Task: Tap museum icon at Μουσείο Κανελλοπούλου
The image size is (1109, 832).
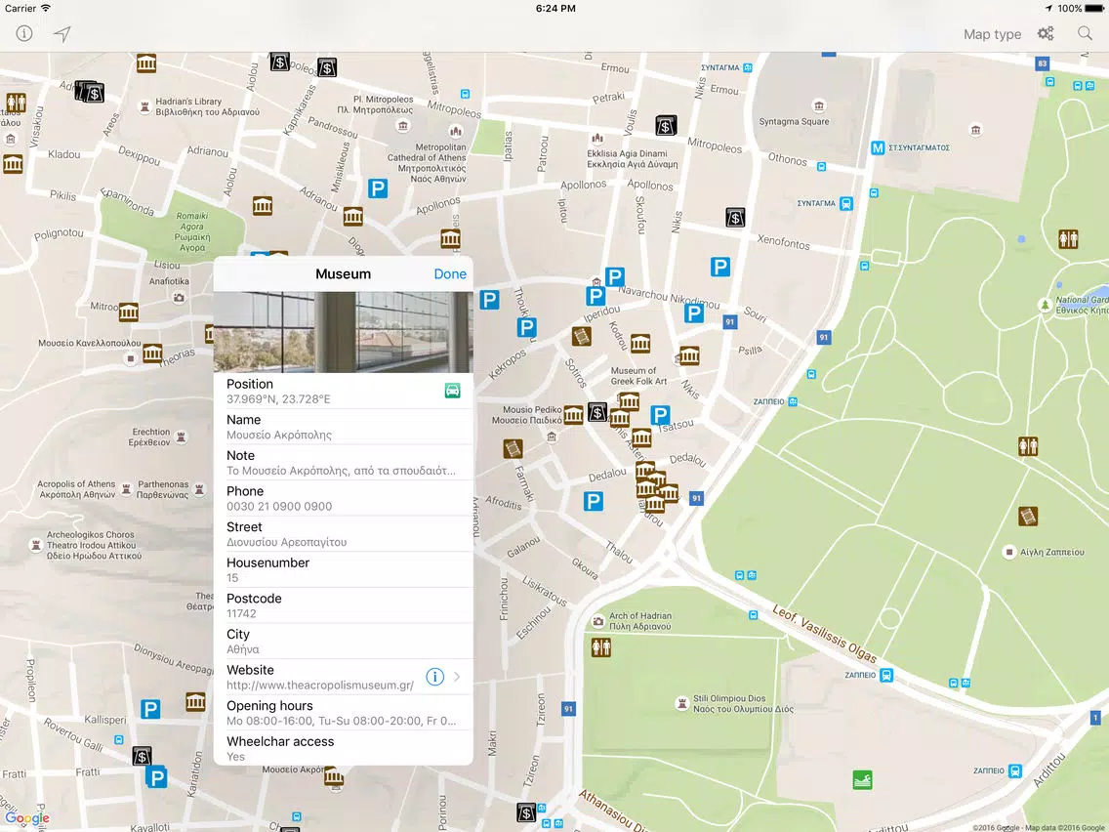Action: point(152,354)
